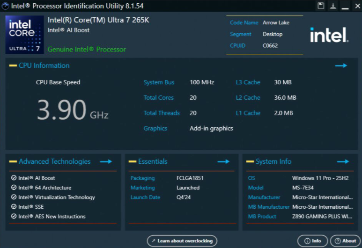Click the Intel AI Boost check mark
Screen dimensions: 362x248
[x=14, y=178]
